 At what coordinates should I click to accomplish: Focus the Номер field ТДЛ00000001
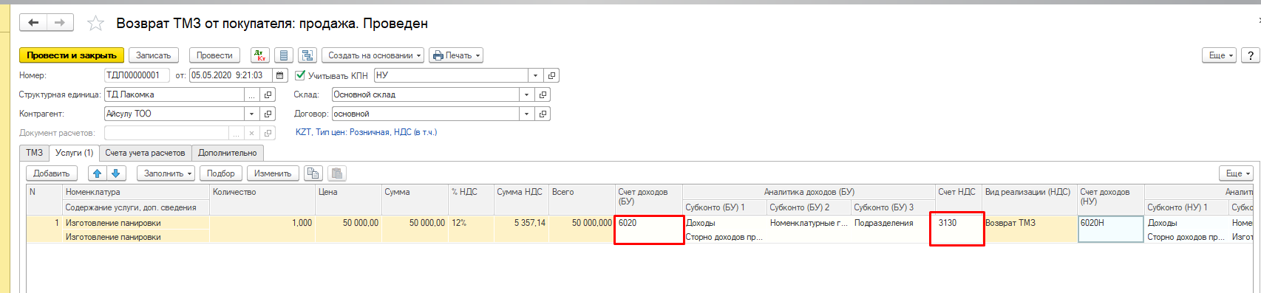[x=137, y=75]
